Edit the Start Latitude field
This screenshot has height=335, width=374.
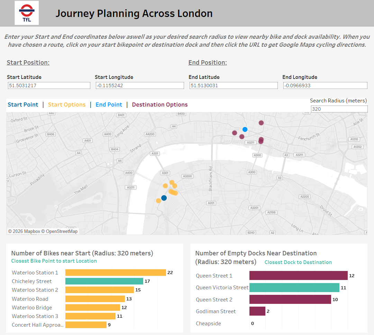click(49, 85)
